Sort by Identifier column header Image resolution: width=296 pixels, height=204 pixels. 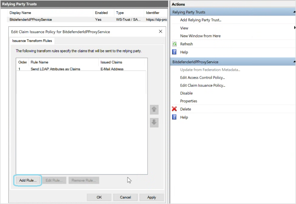tap(156, 13)
